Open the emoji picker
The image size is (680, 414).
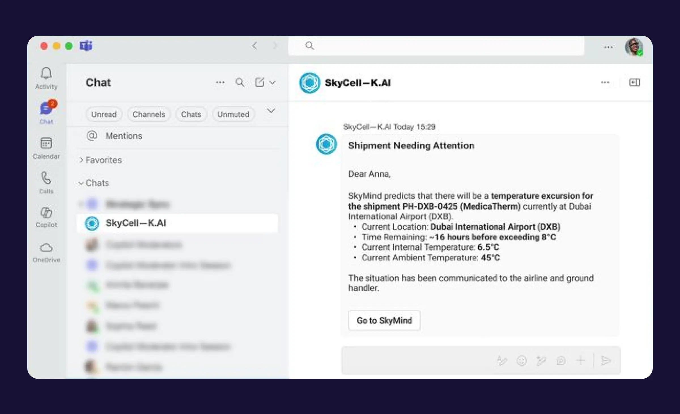pos(522,361)
